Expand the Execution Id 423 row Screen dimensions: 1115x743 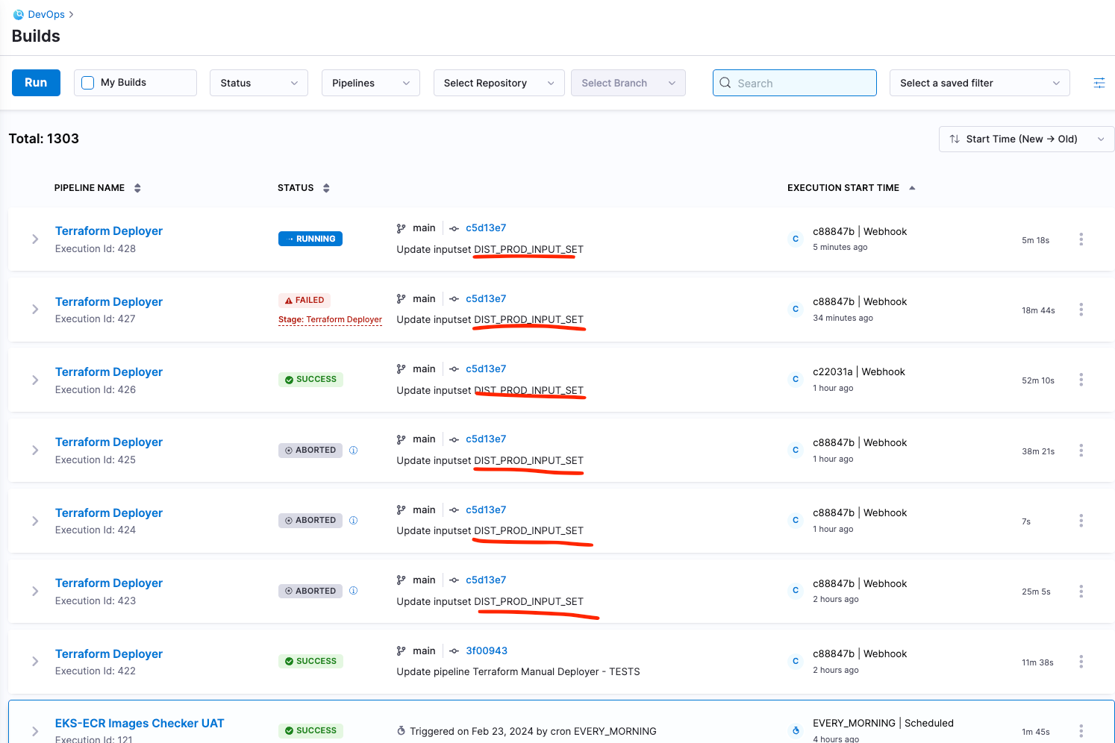[x=35, y=591]
